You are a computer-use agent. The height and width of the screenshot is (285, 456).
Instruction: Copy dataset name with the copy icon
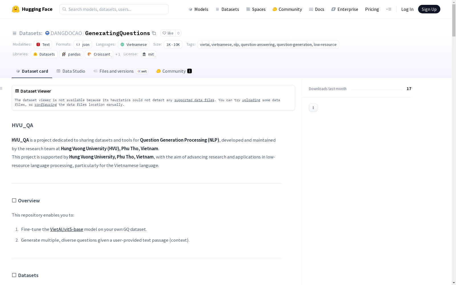(x=154, y=33)
